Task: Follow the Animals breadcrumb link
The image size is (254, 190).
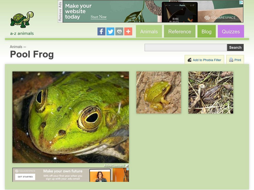Action: 16,47
